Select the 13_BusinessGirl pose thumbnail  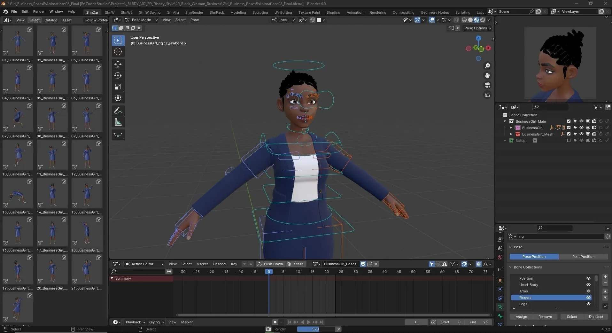point(17,193)
